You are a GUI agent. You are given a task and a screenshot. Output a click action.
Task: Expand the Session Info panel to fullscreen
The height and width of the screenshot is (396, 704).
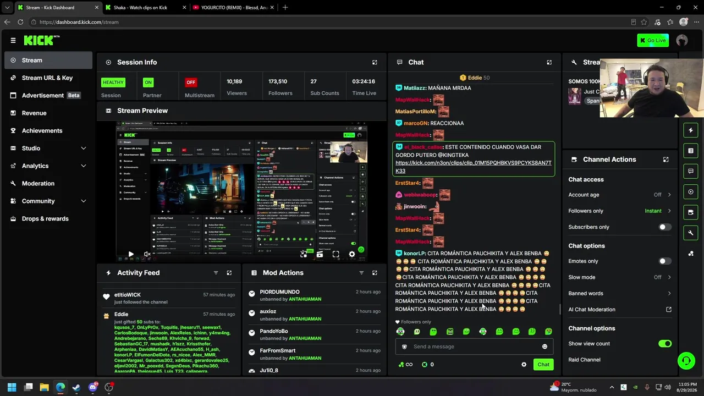coord(375,62)
